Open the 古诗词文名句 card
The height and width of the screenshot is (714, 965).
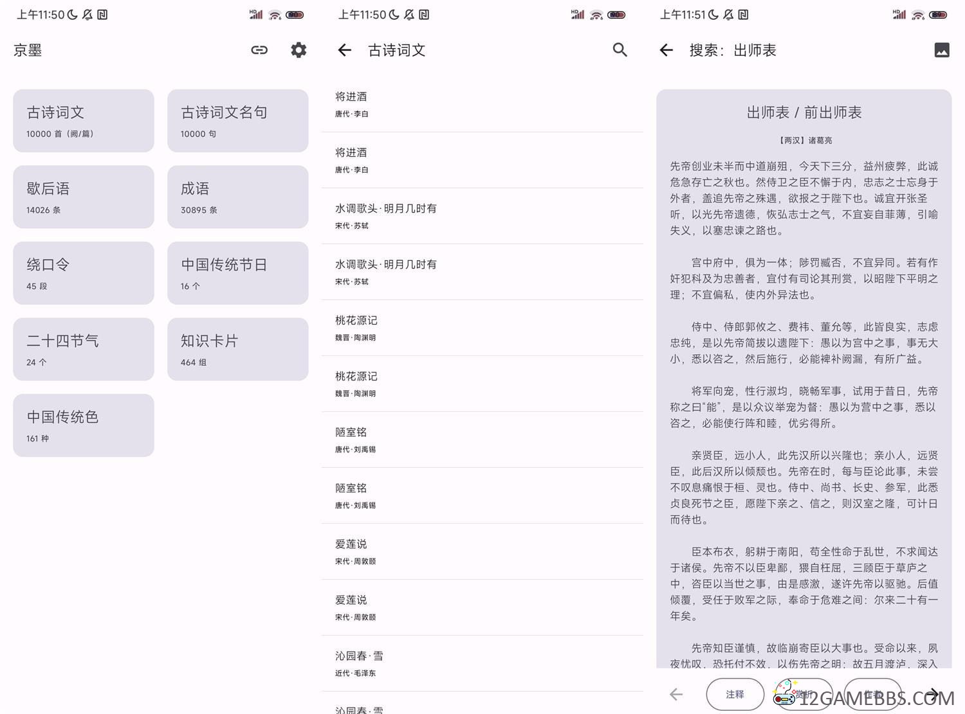[238, 121]
